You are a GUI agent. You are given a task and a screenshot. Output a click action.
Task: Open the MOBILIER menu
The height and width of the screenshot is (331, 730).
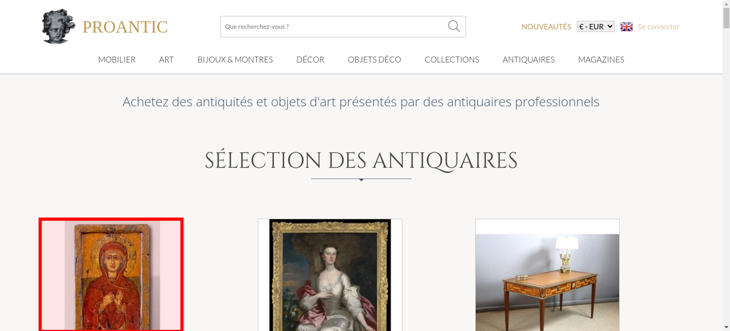(x=117, y=59)
